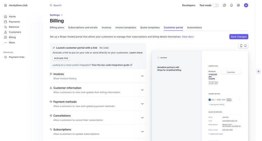Switch to Subscriptions and emails tab
Image resolution: width=262 pixels, height=141 pixels.
83,27
